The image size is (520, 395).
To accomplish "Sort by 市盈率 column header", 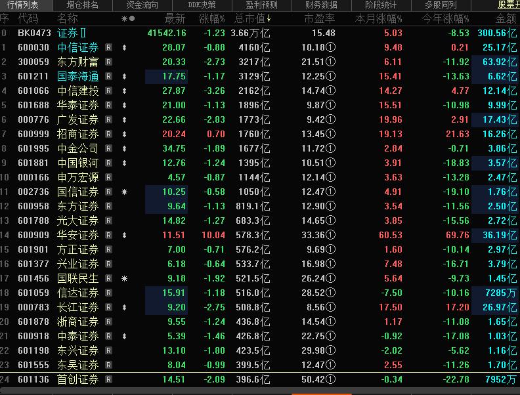I will point(320,18).
